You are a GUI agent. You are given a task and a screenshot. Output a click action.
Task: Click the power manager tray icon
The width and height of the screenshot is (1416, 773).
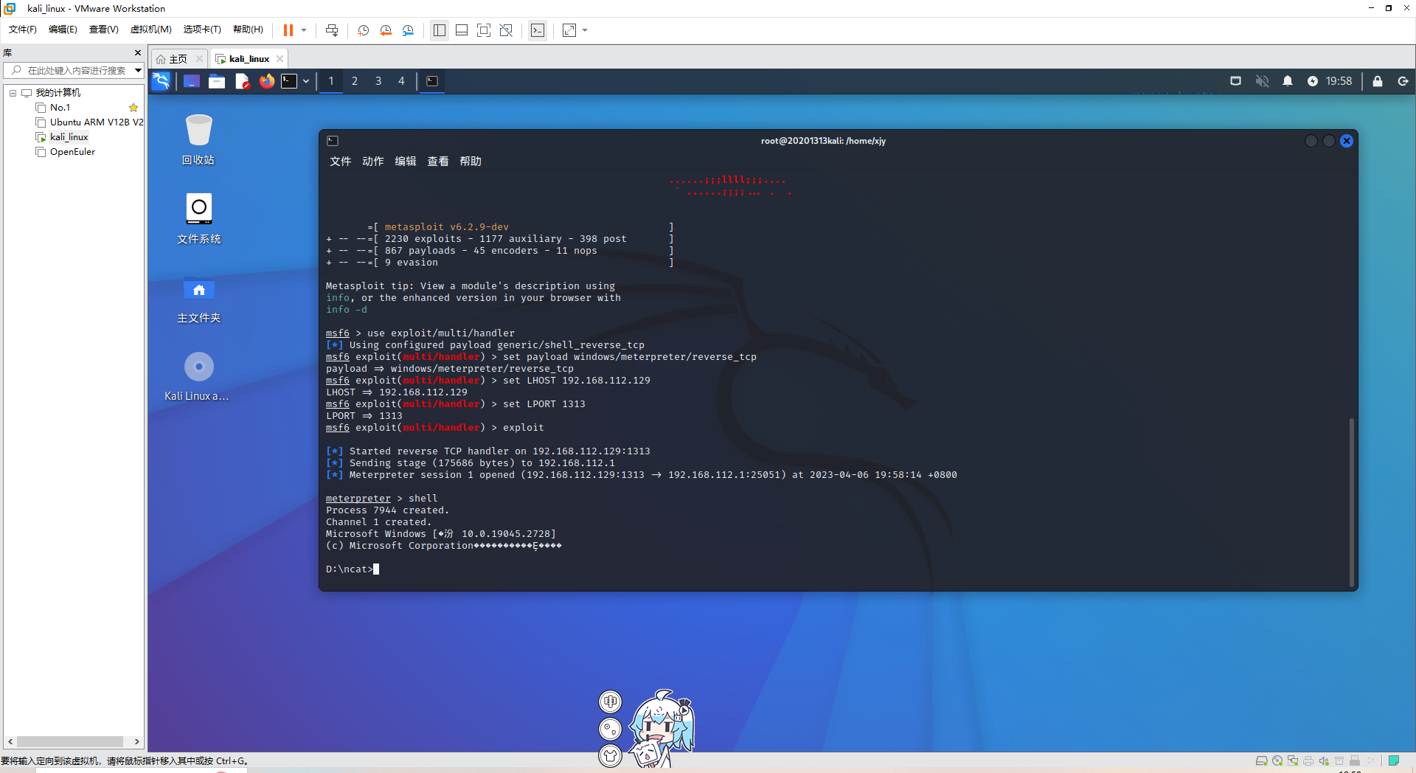1313,81
